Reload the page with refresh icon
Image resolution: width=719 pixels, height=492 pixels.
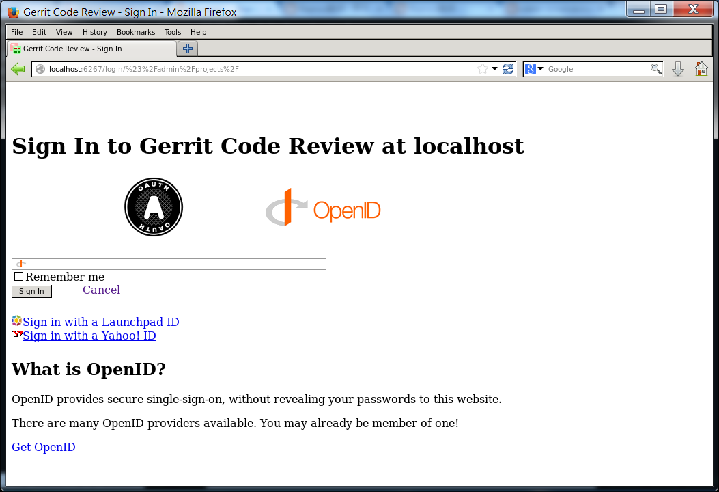(x=508, y=69)
